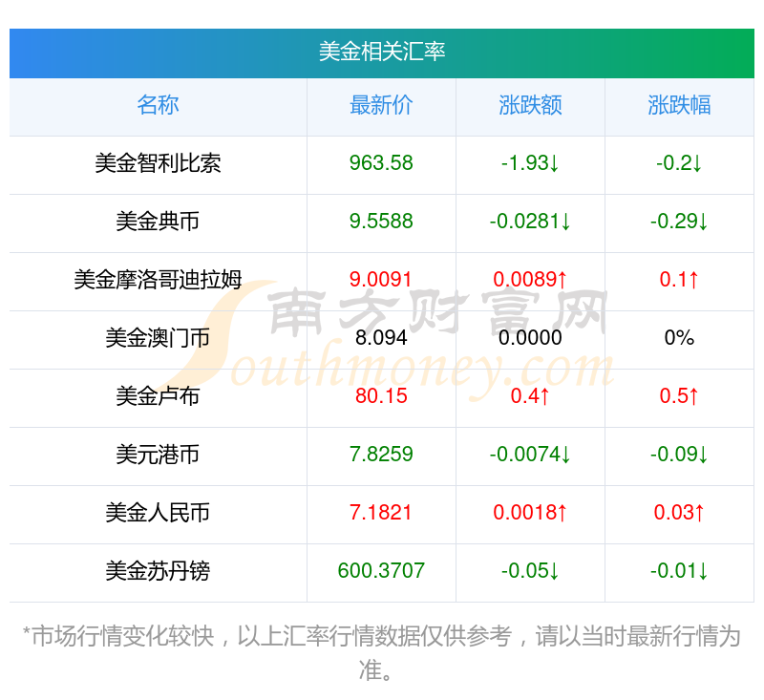
Task: Click the percentage -0.01↓
Action: point(679,571)
